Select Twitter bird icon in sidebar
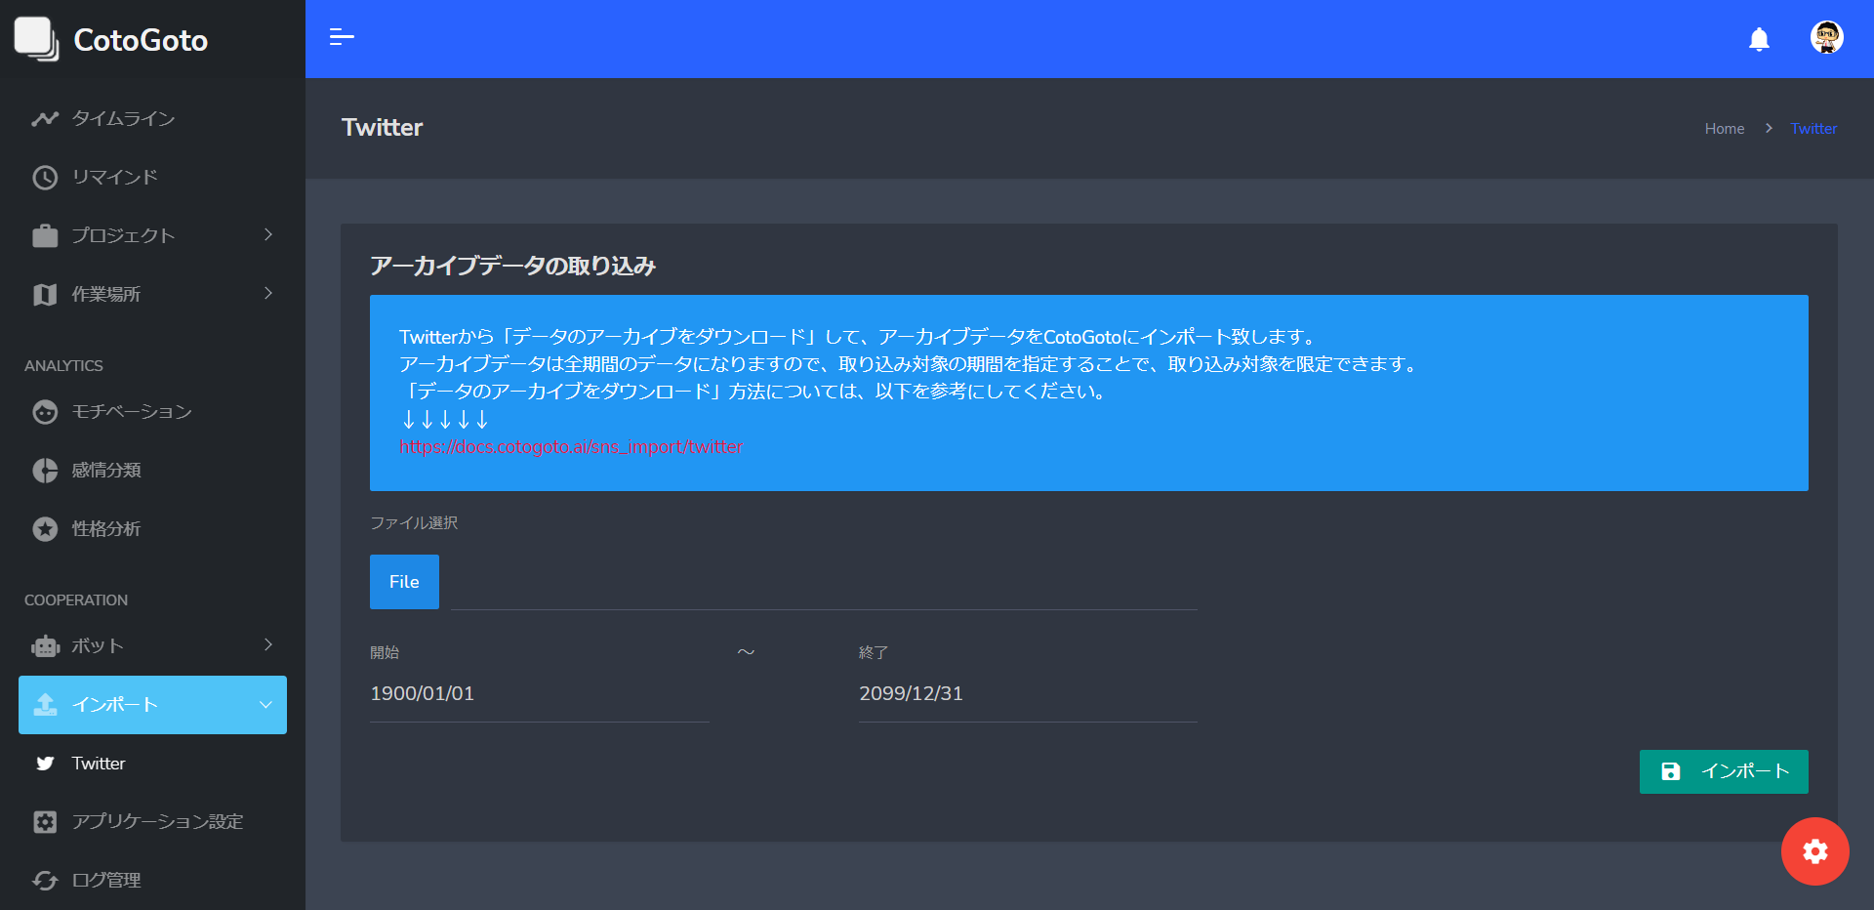Screen dimensions: 1874x910 [45, 764]
